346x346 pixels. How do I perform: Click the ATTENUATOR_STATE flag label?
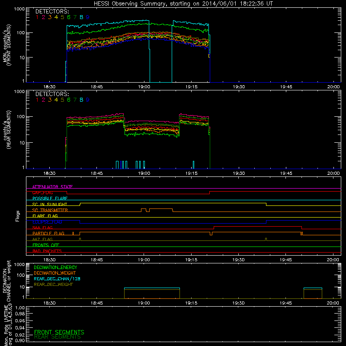pyautogui.click(x=52, y=187)
